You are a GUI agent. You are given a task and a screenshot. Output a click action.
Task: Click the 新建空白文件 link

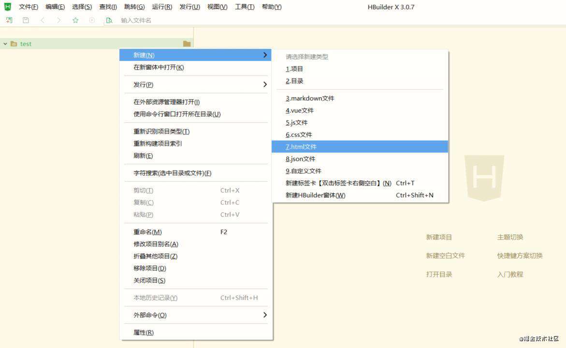click(x=446, y=256)
